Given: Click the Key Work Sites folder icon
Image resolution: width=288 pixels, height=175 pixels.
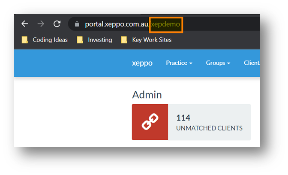Looking at the screenshot, I should click(124, 40).
